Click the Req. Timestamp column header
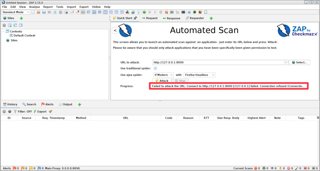The width and height of the screenshot is (320, 171). (53, 118)
